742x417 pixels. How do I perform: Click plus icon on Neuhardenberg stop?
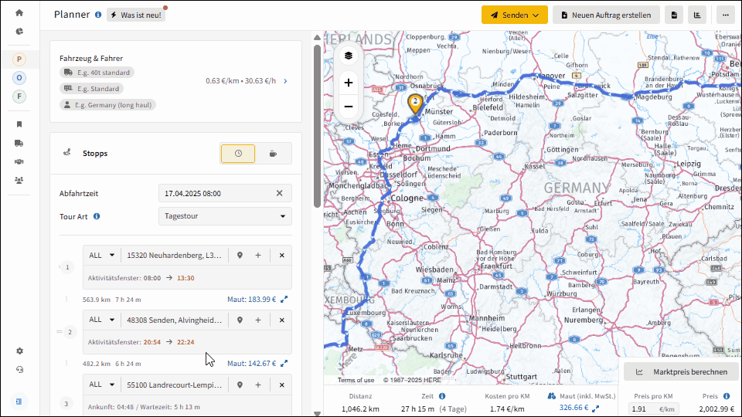tap(258, 256)
